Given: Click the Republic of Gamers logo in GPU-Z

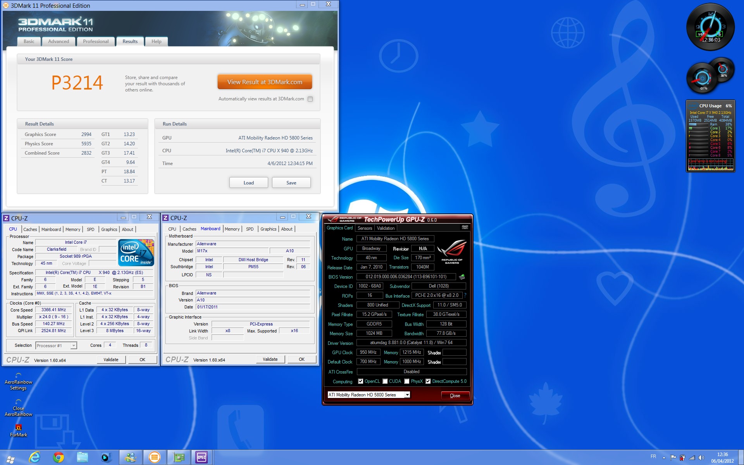Looking at the screenshot, I should tap(452, 252).
